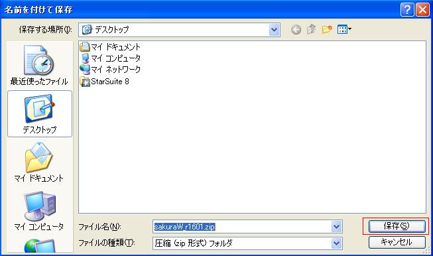This screenshot has height=256, width=433.
Task: Go up one folder level
Action: [311, 29]
